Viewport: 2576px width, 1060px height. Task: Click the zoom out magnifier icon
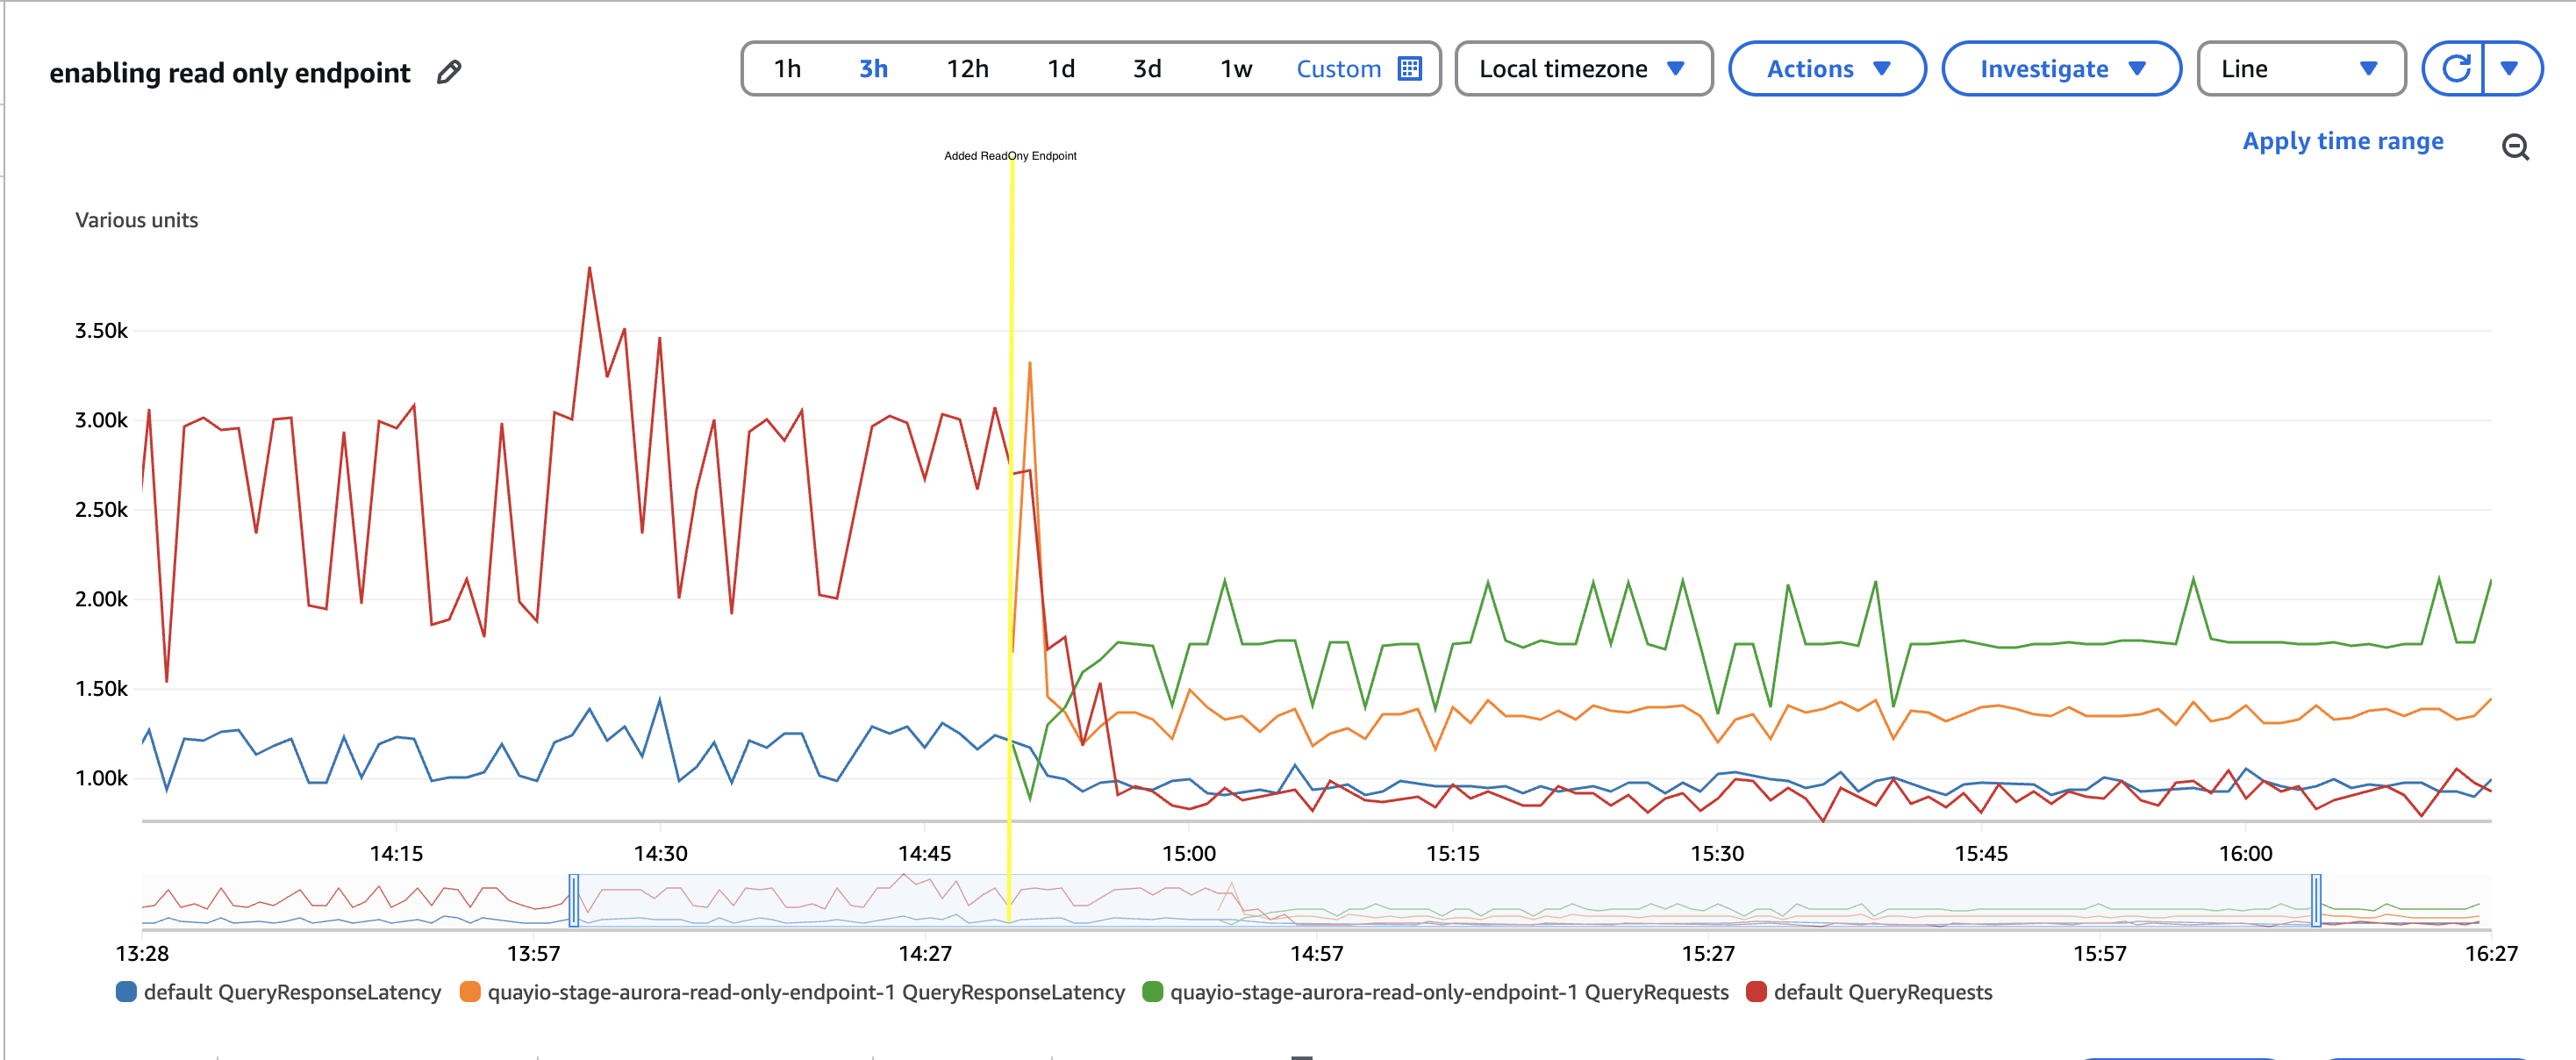coord(2515,147)
